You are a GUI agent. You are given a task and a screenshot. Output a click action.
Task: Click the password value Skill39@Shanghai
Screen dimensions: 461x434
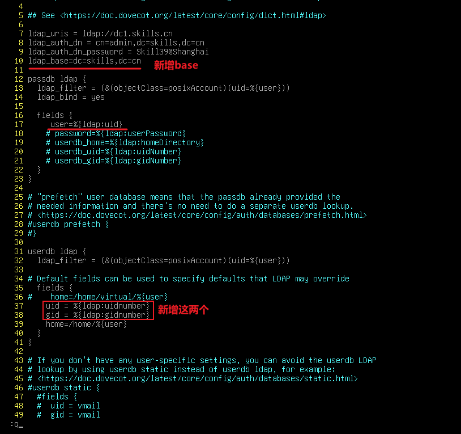point(172,52)
